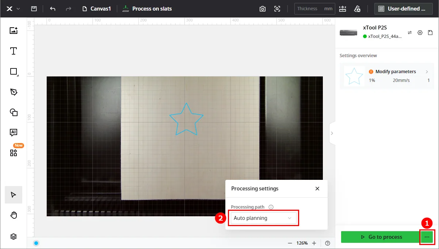Click the 126% zoom level
Screen dimensions: 439x249
[302, 243]
